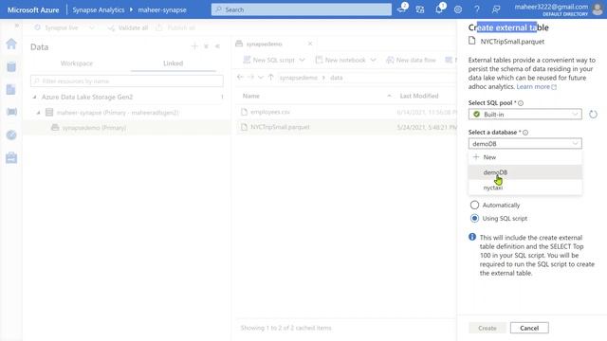Open Select SQL pool dropdown
Screen dimensions: 607x341
524,115
